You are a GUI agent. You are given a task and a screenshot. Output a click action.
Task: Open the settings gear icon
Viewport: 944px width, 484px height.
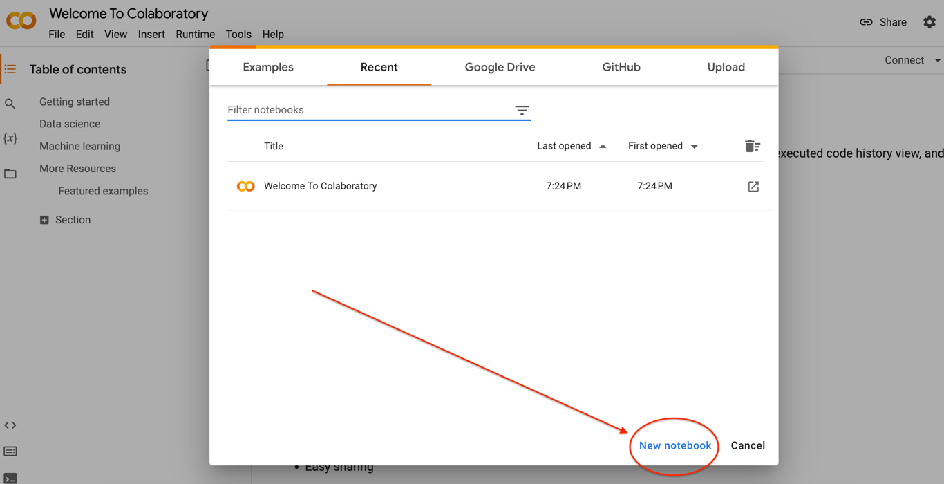click(x=929, y=22)
